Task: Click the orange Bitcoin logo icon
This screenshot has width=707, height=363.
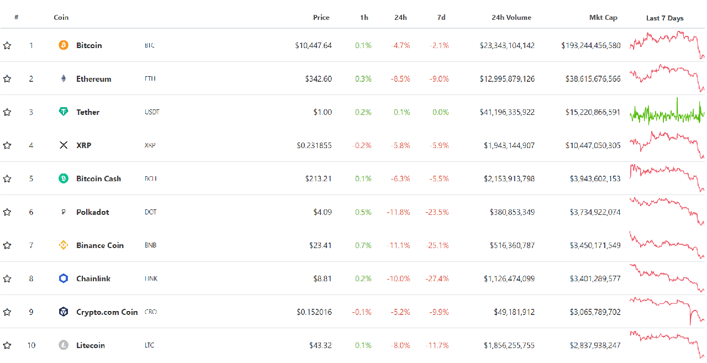Action: [64, 45]
